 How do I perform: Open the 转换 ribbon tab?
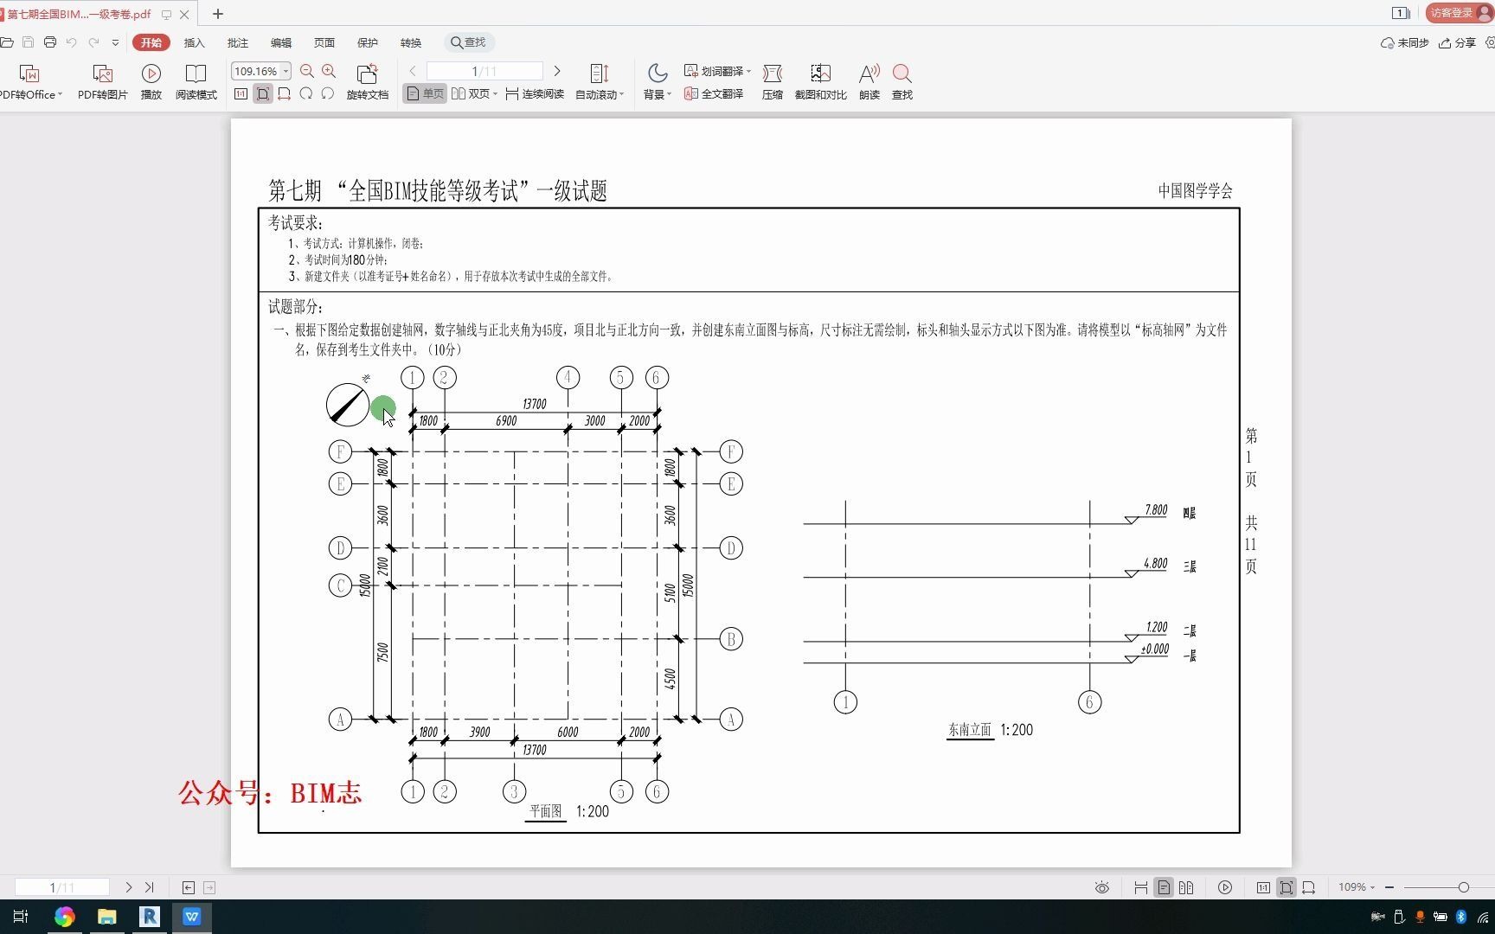(410, 42)
